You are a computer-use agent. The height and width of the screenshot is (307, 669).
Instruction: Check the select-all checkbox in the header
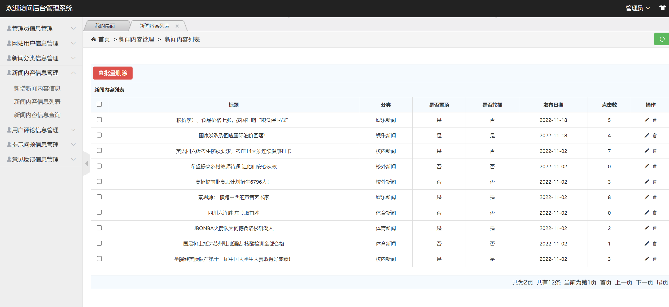click(x=99, y=104)
